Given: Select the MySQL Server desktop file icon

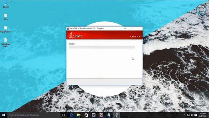Looking at the screenshot, I should coord(6,29).
